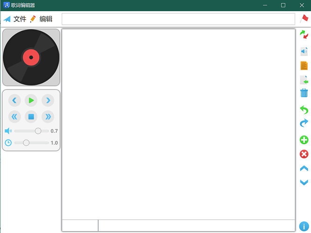Click the single left arrow button
The width and height of the screenshot is (311, 233).
(x=14, y=100)
